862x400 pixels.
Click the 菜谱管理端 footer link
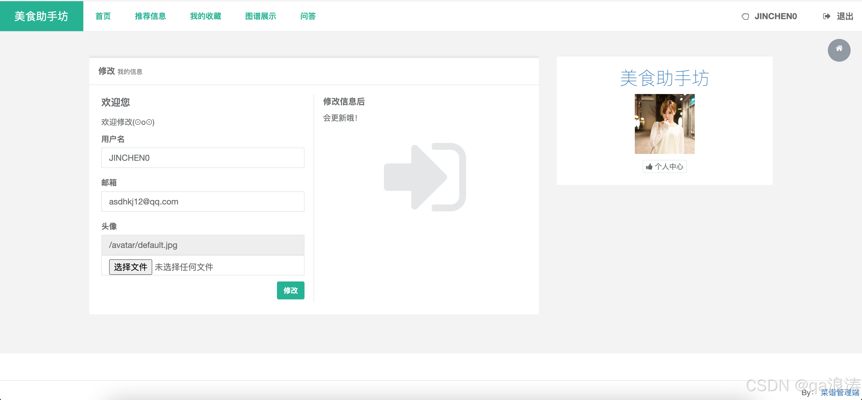point(840,392)
